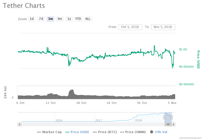Edit the To date field Nov 5, 2018

tap(163, 27)
